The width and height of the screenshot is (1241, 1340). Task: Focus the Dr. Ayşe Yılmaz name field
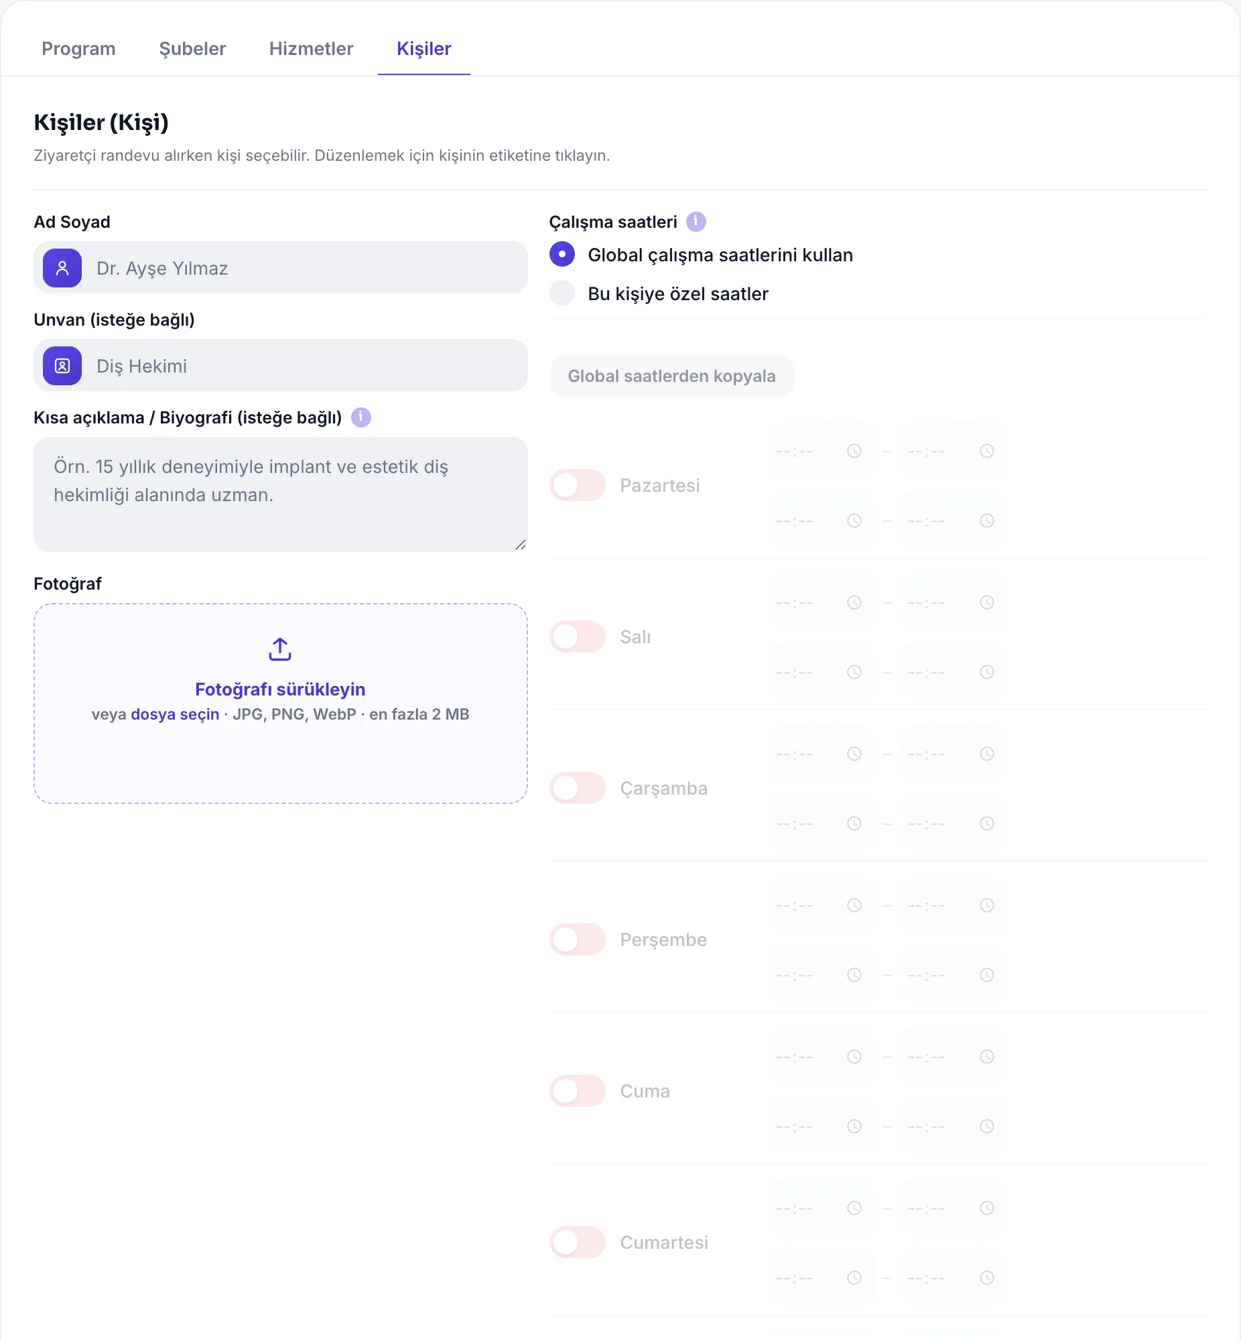pyautogui.click(x=281, y=268)
